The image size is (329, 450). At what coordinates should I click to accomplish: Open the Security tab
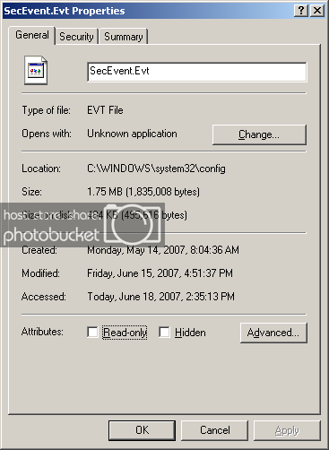[x=76, y=37]
